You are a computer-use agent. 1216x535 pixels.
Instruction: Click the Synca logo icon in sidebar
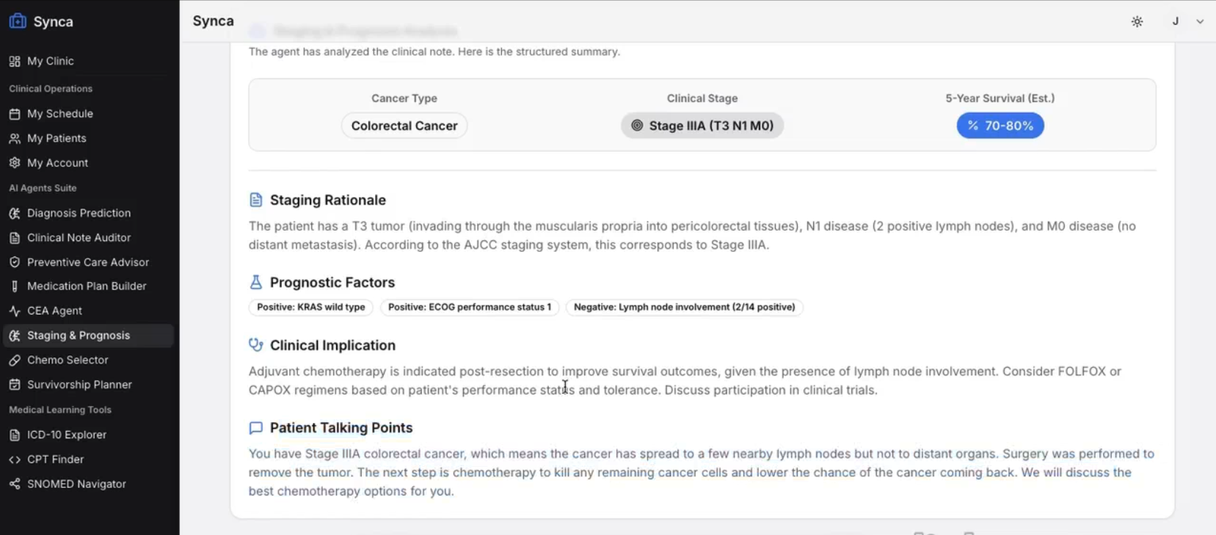pos(18,21)
